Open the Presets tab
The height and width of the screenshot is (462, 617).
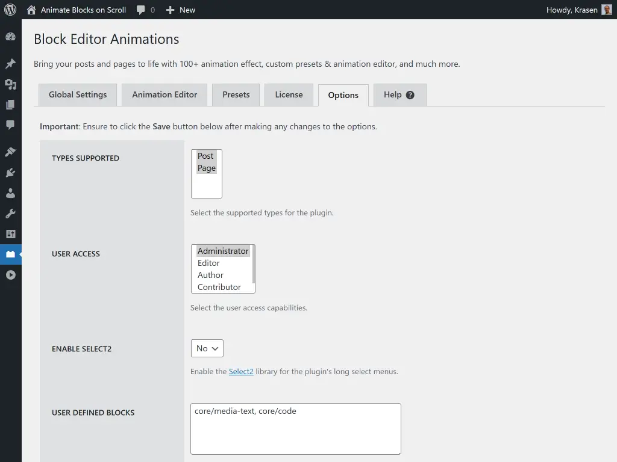pyautogui.click(x=236, y=94)
